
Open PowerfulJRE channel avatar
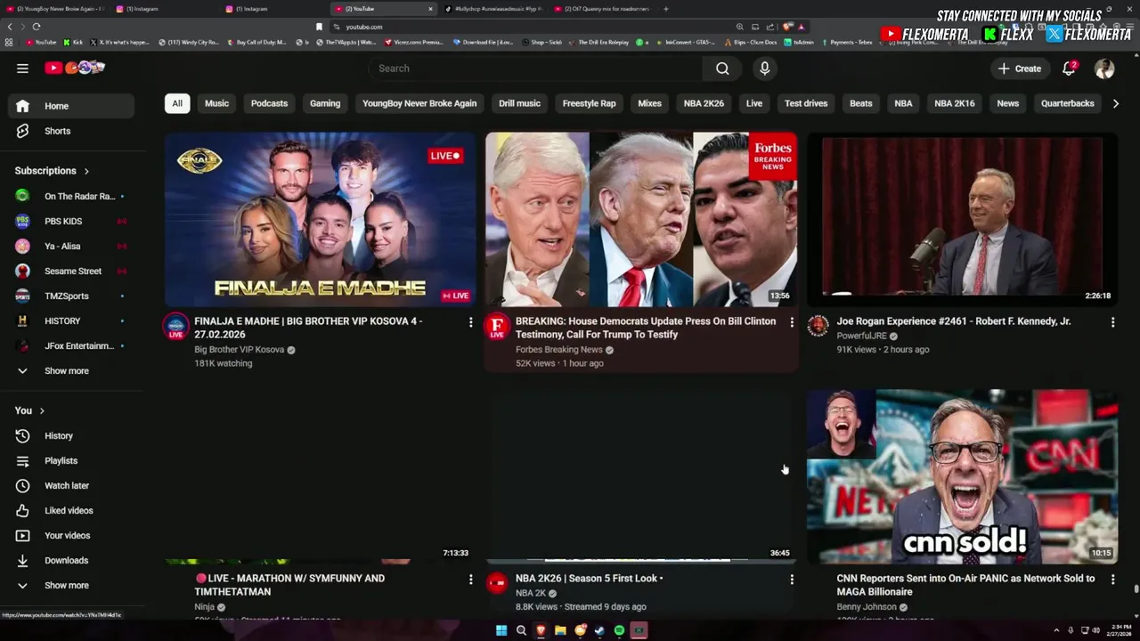818,326
